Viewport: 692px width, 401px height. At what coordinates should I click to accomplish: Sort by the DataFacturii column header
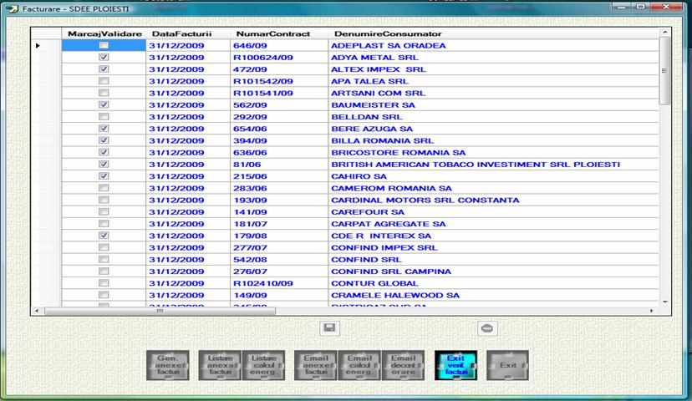(x=188, y=33)
